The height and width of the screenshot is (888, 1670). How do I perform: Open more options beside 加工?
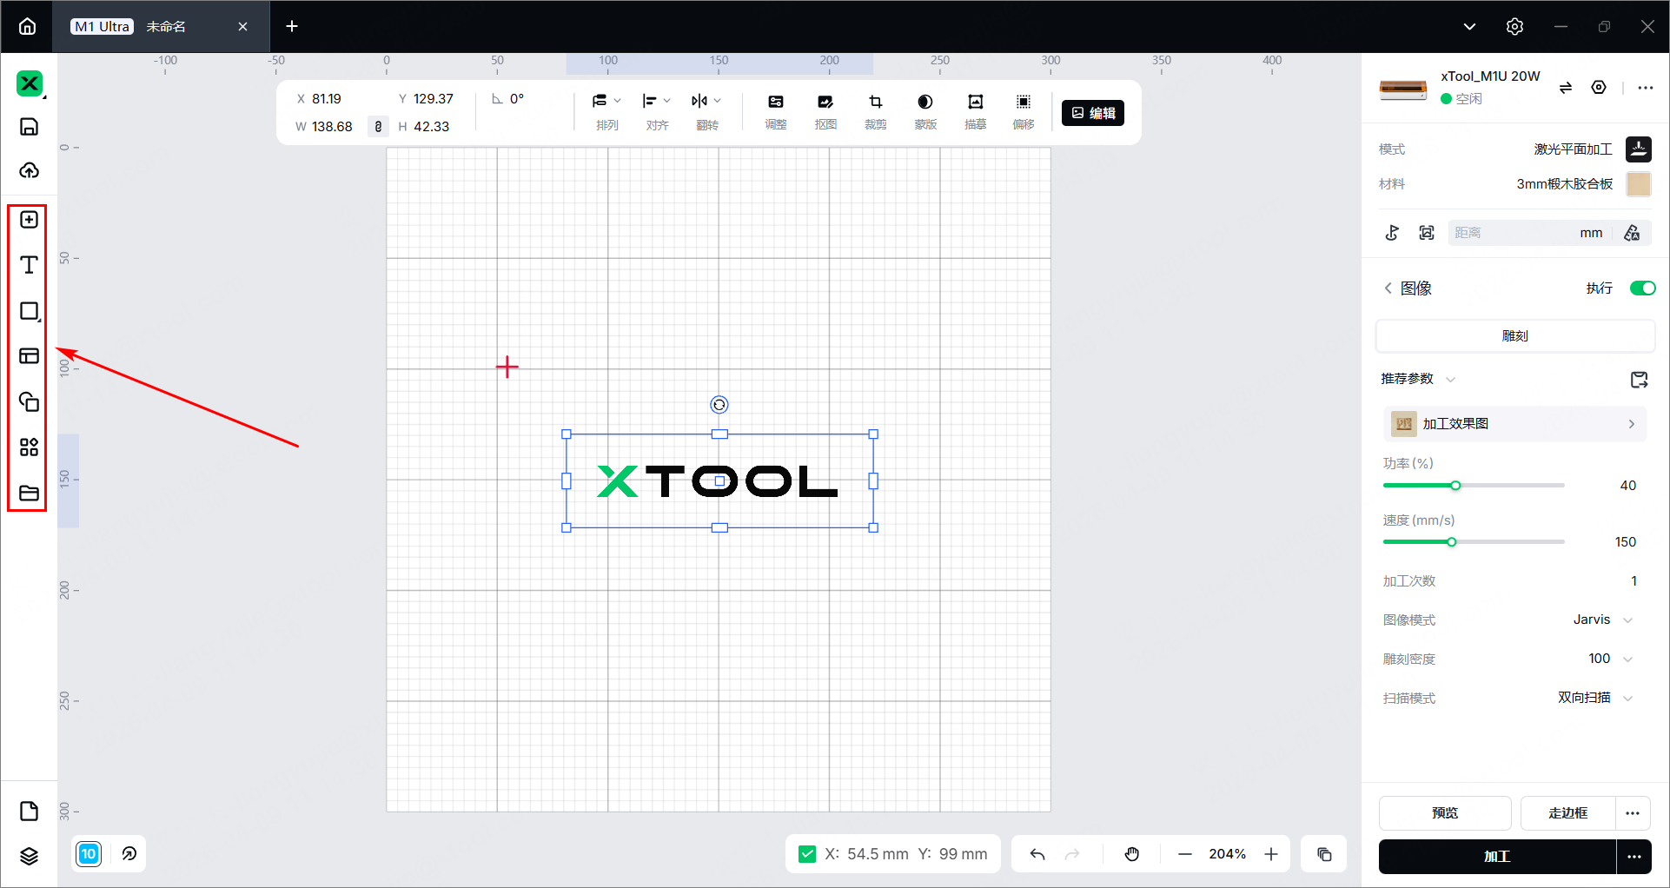point(1634,857)
